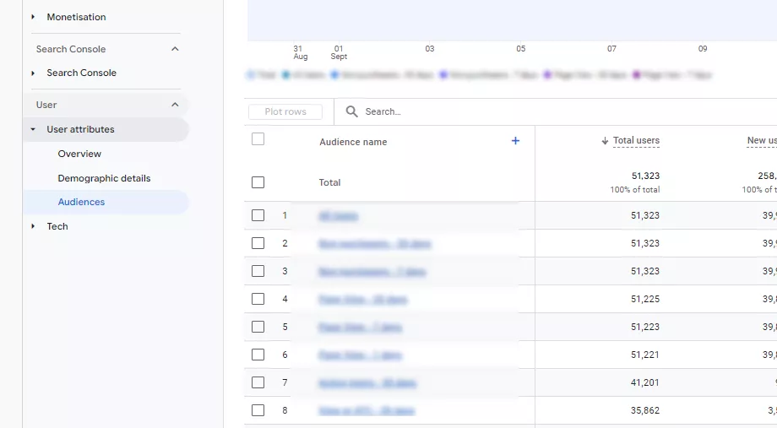Image resolution: width=777 pixels, height=428 pixels.
Task: Select the 51,225 total users cell
Action: coord(644,299)
